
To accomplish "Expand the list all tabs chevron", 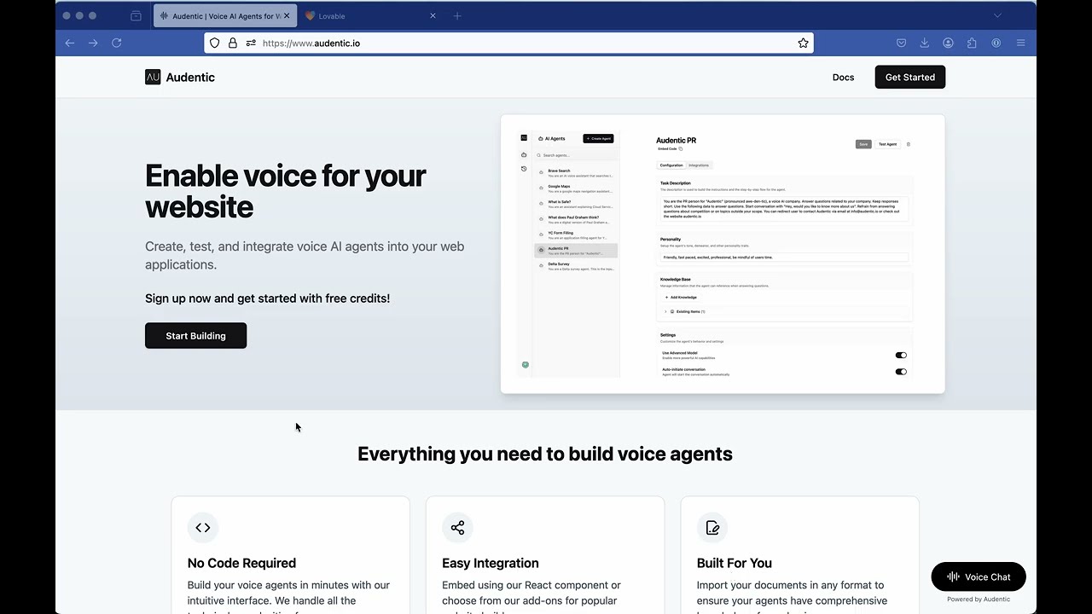I will pos(997,15).
